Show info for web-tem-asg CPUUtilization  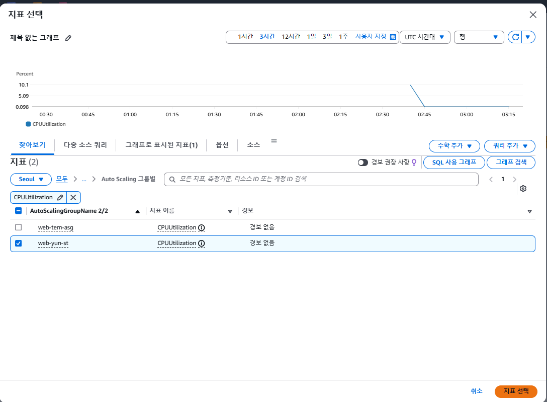click(202, 228)
